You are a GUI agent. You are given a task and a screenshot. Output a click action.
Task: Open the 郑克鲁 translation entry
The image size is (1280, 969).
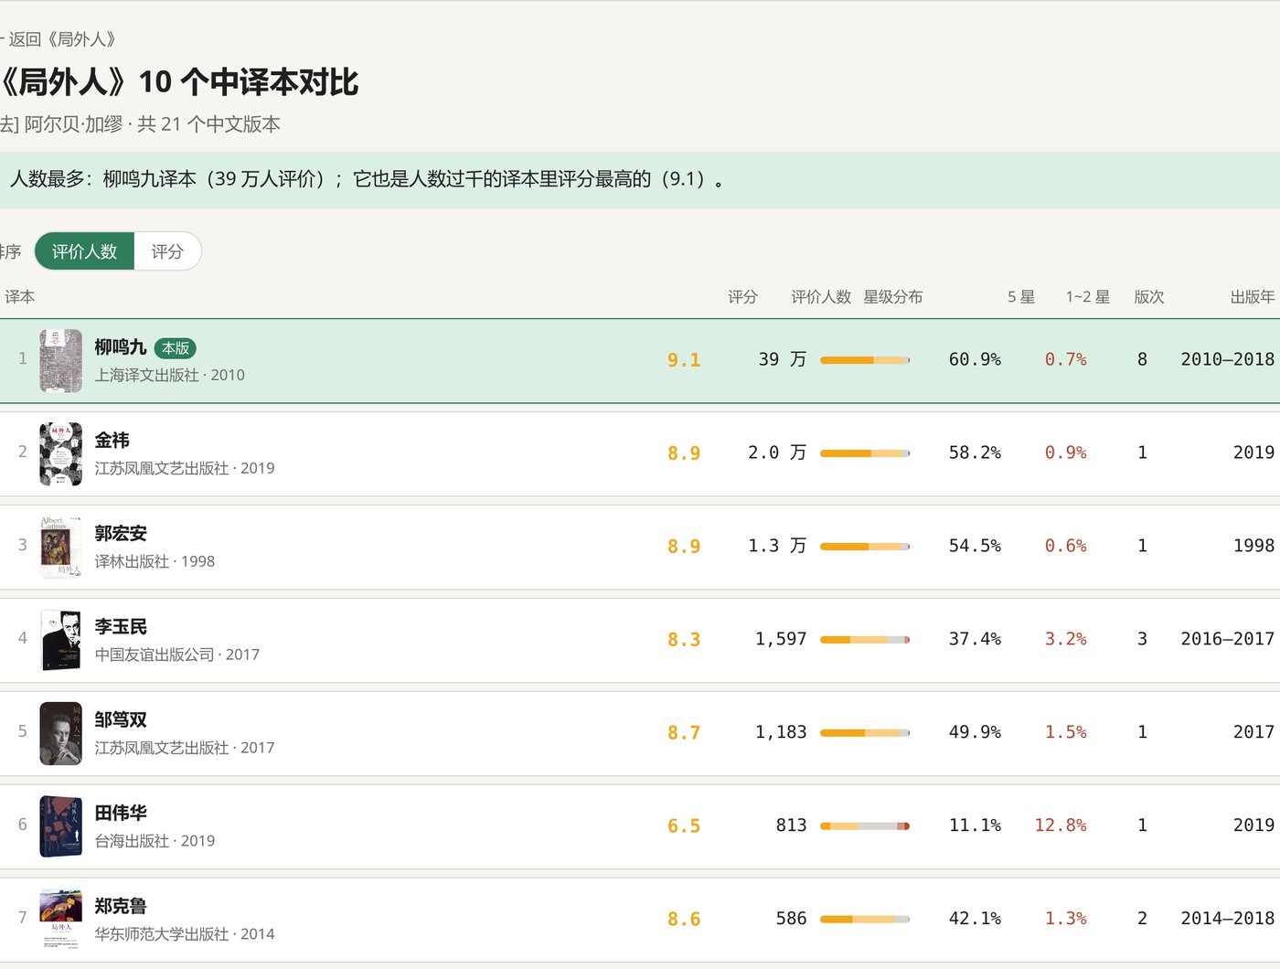[x=640, y=921]
